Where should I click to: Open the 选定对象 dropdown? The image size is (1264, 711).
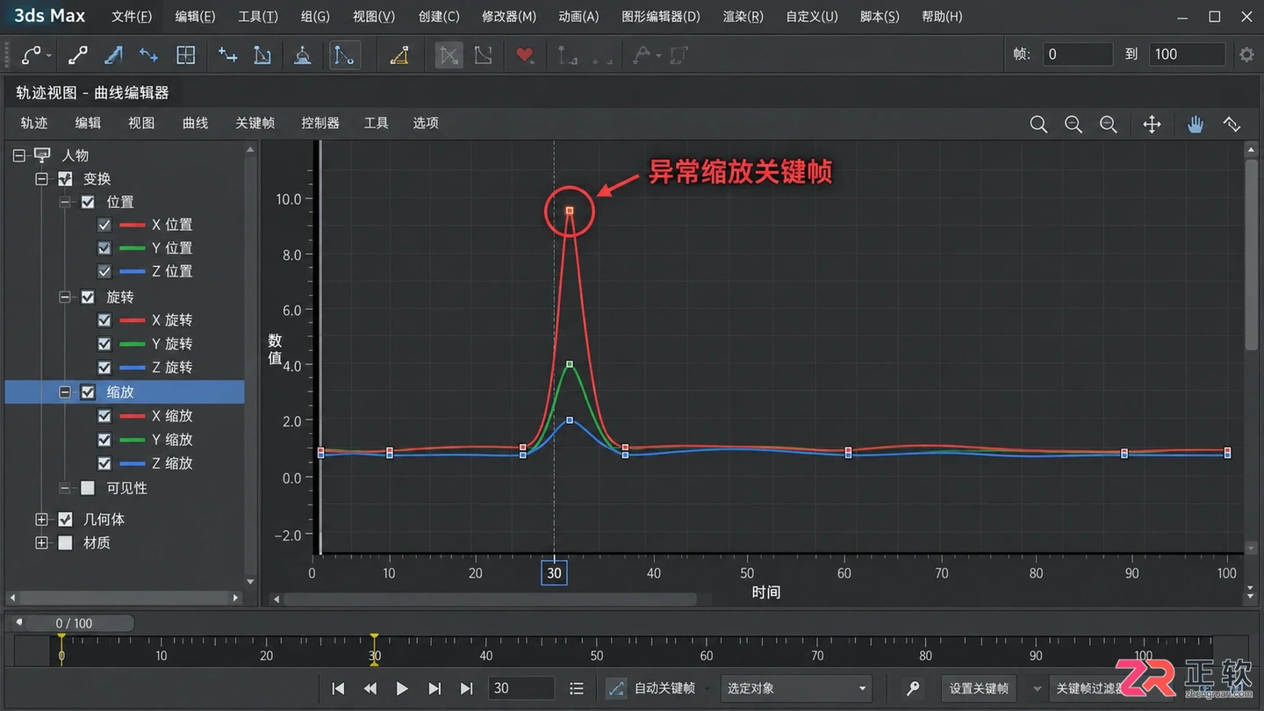pos(795,688)
